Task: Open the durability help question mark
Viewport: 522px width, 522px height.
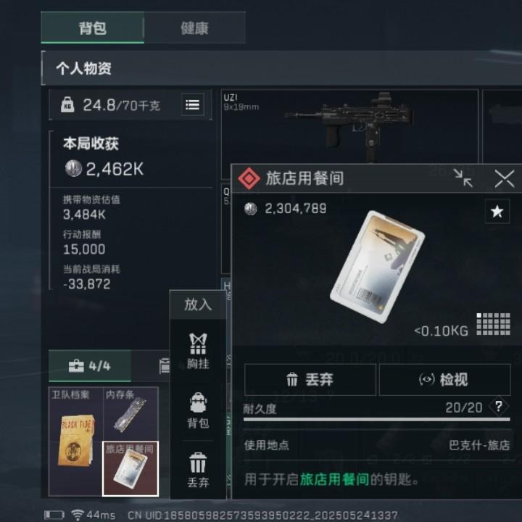Action: (498, 407)
